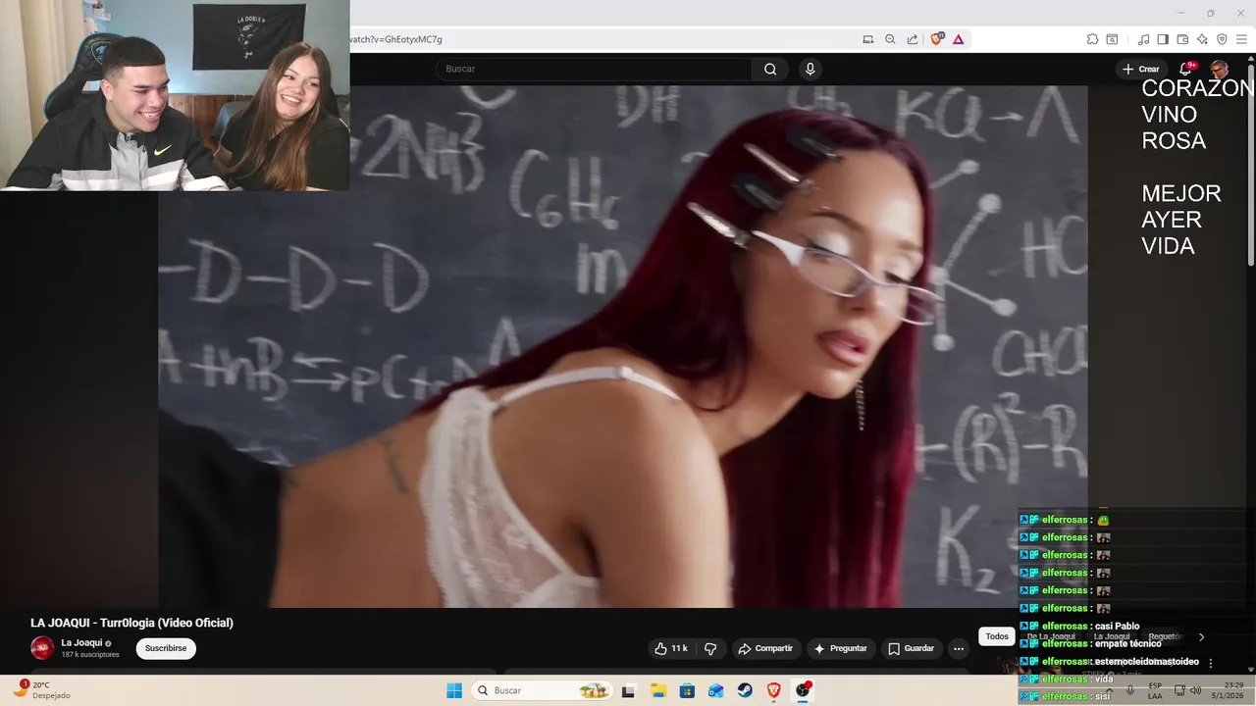Share the video via Compartir
The width and height of the screenshot is (1256, 706).
click(x=765, y=648)
